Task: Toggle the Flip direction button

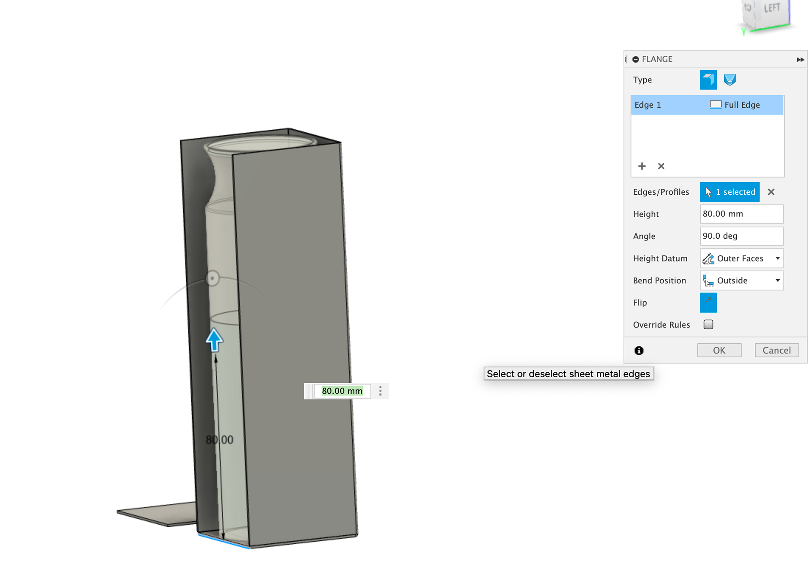Action: (x=708, y=302)
